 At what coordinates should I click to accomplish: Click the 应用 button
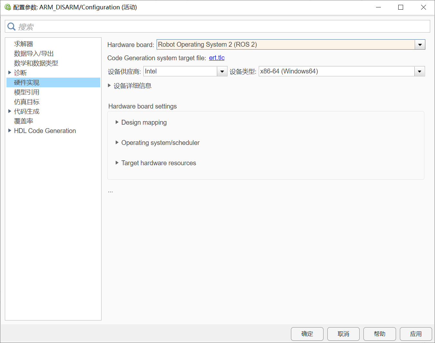pos(416,334)
